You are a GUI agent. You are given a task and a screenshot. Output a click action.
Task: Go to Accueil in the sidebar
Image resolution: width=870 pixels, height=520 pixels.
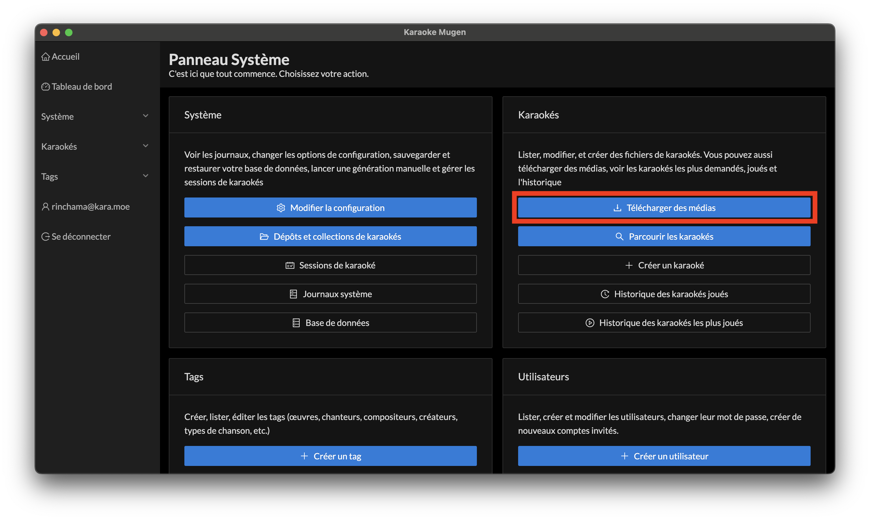pos(66,57)
